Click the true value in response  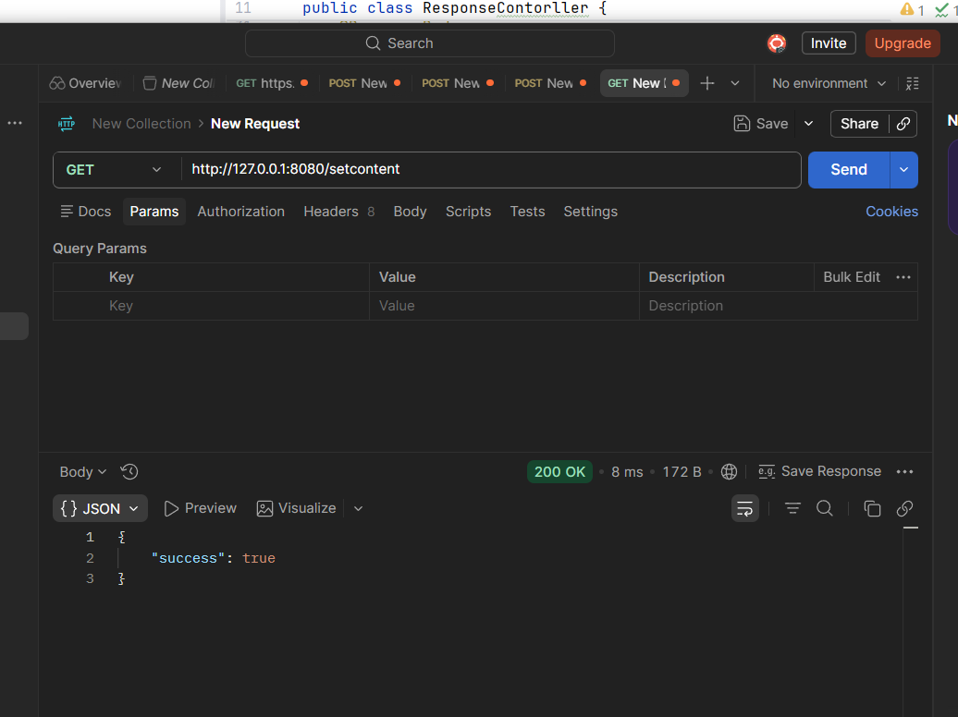point(258,558)
